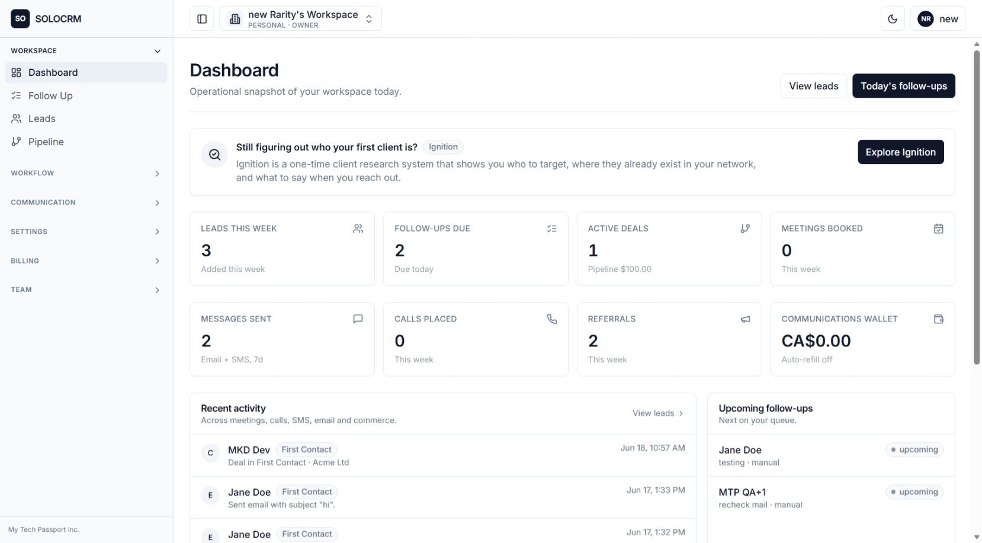Viewport: 982px width, 543px height.
Task: Open the workspace switcher dropdown
Action: 300,19
